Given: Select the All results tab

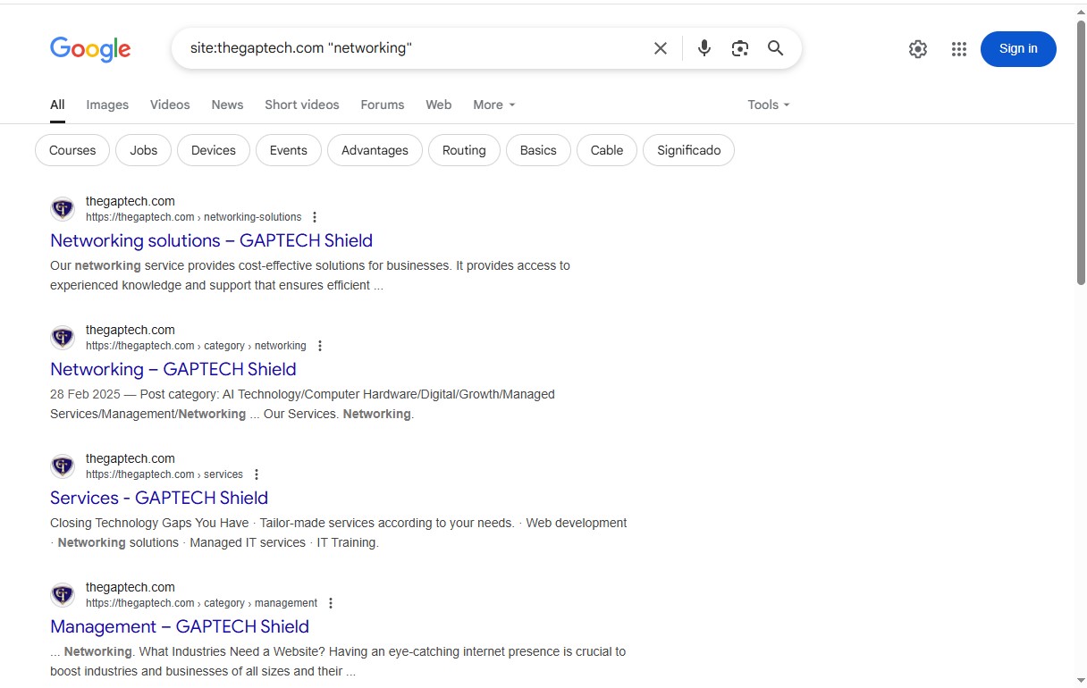Looking at the screenshot, I should (x=57, y=105).
